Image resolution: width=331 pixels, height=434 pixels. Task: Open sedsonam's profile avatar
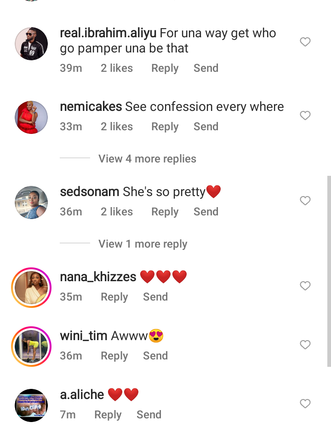[31, 203]
